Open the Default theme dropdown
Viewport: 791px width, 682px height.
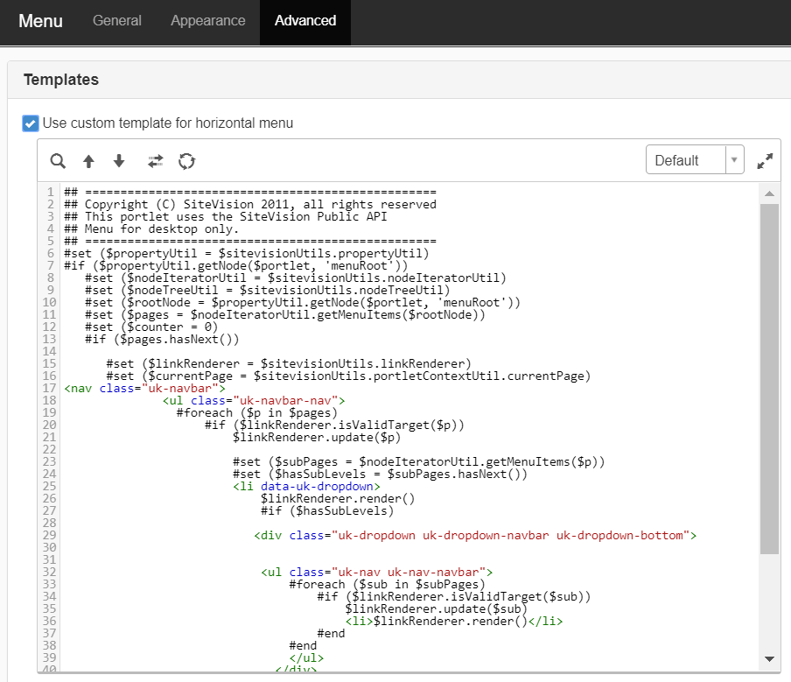tap(685, 160)
